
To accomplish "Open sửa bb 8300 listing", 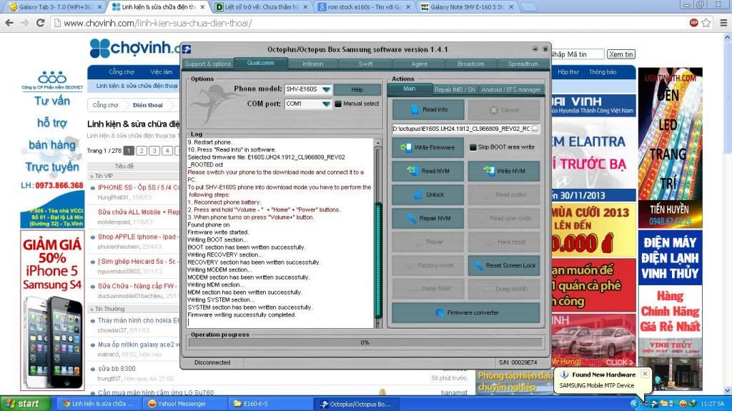I will pyautogui.click(x=117, y=369).
